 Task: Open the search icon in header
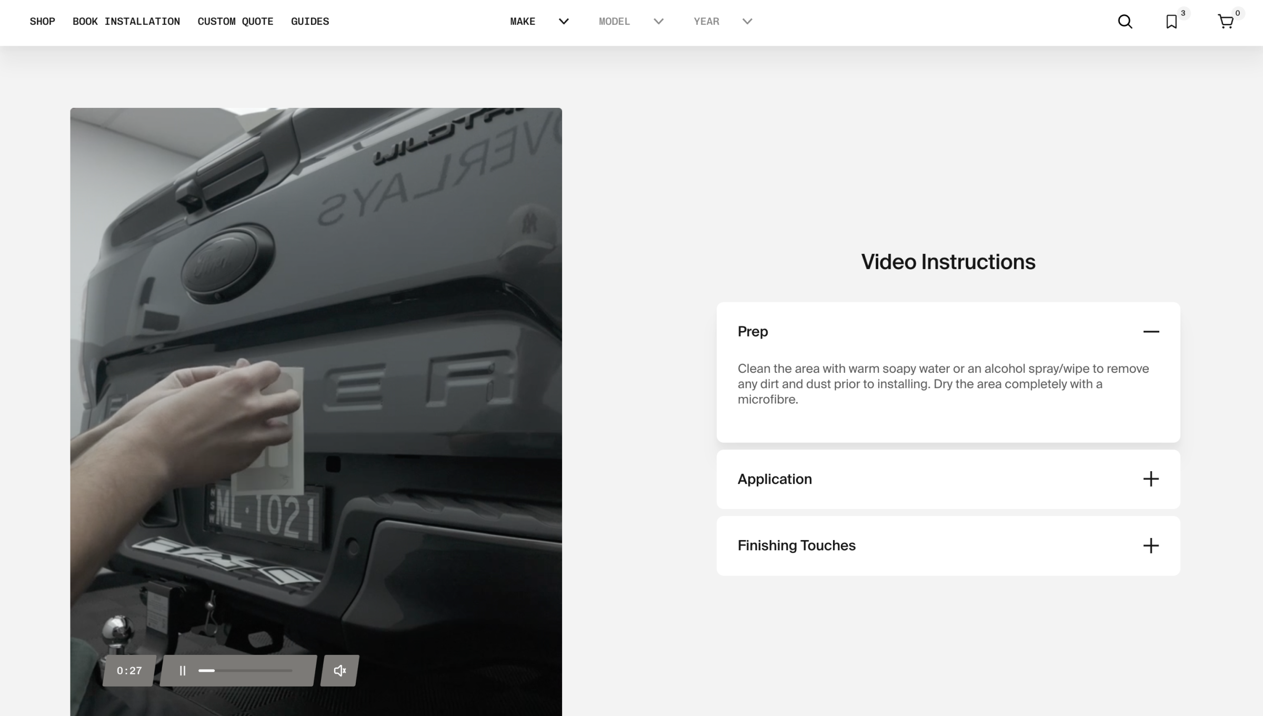[x=1125, y=22]
